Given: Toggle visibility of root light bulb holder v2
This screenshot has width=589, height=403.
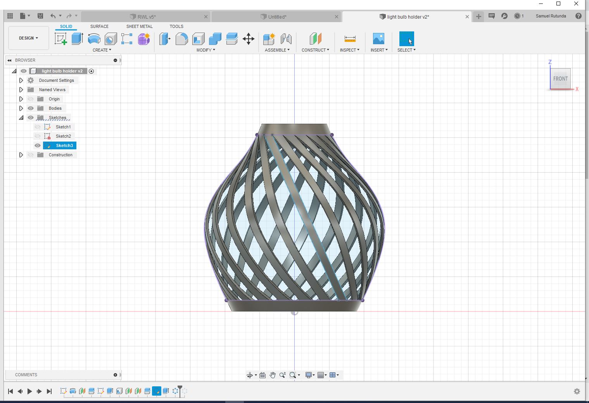Looking at the screenshot, I should [x=24, y=71].
